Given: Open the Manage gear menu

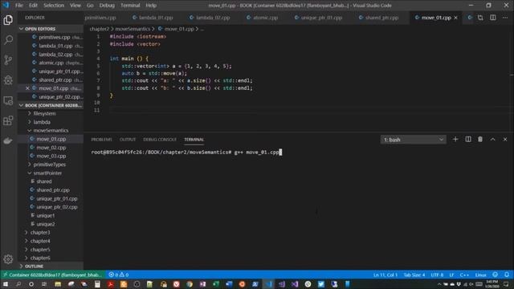Looking at the screenshot, I should (8, 259).
